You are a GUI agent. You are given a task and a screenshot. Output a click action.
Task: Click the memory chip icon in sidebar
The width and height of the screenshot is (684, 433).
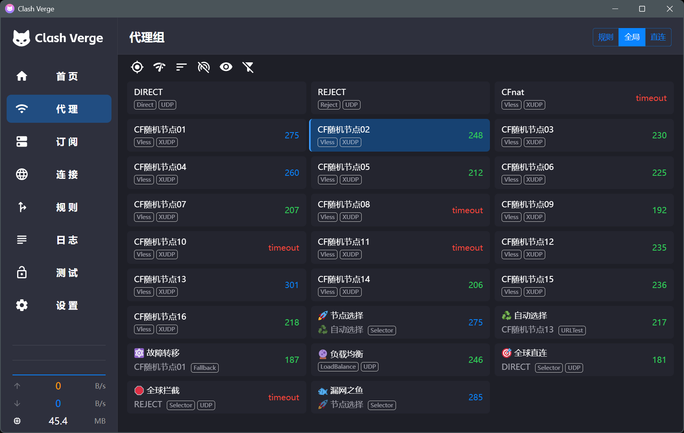click(x=17, y=421)
